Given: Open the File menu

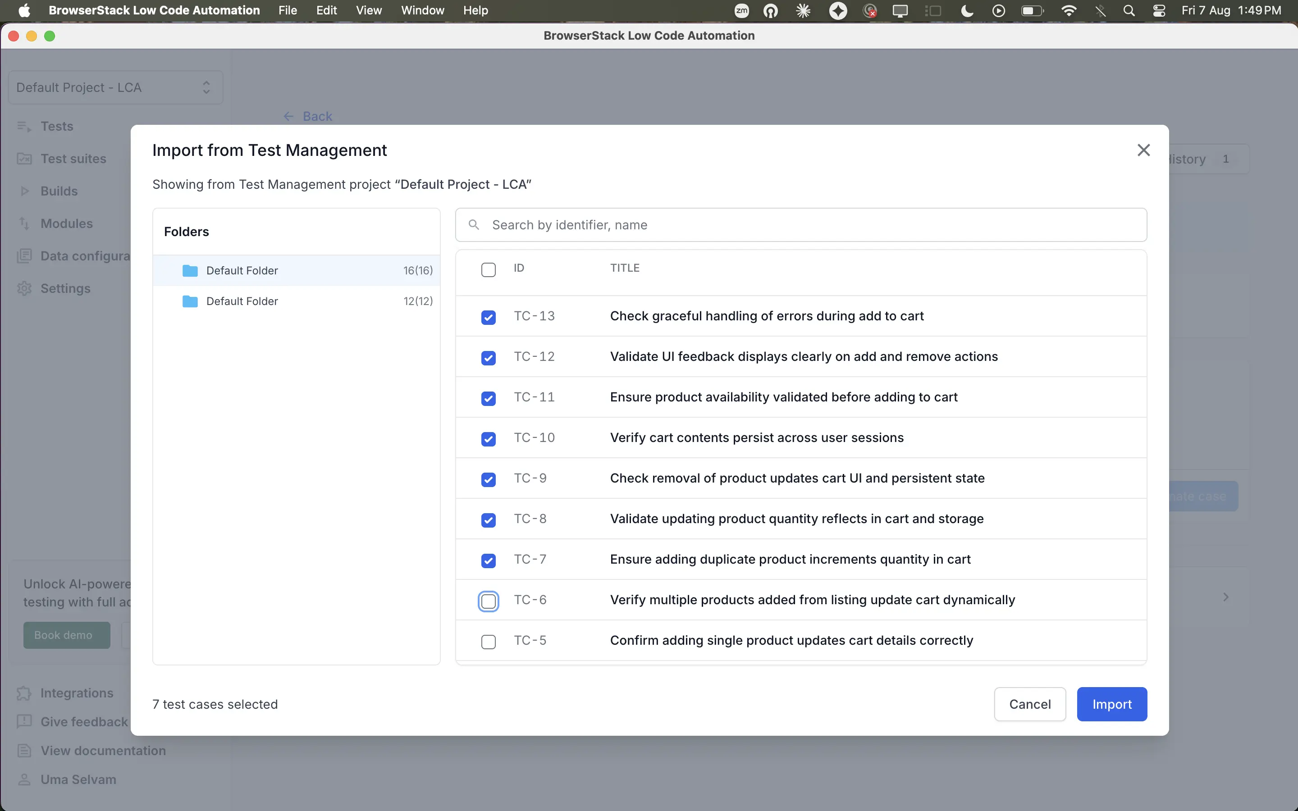Looking at the screenshot, I should point(288,10).
